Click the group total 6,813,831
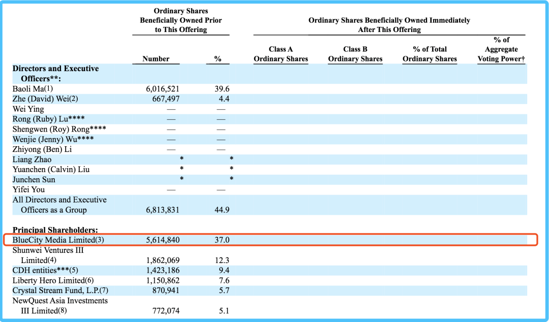The height and width of the screenshot is (322, 549). coord(163,210)
